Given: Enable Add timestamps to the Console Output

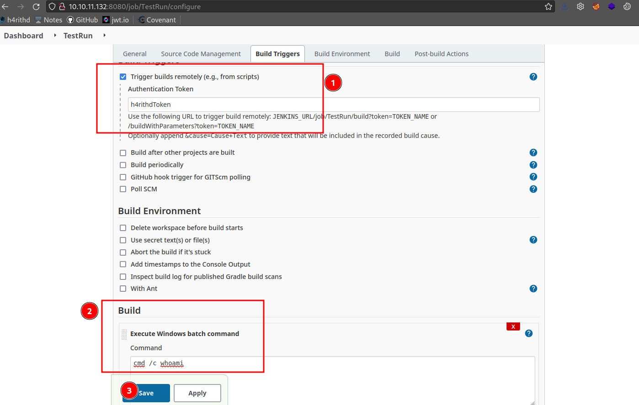Looking at the screenshot, I should coord(123,264).
